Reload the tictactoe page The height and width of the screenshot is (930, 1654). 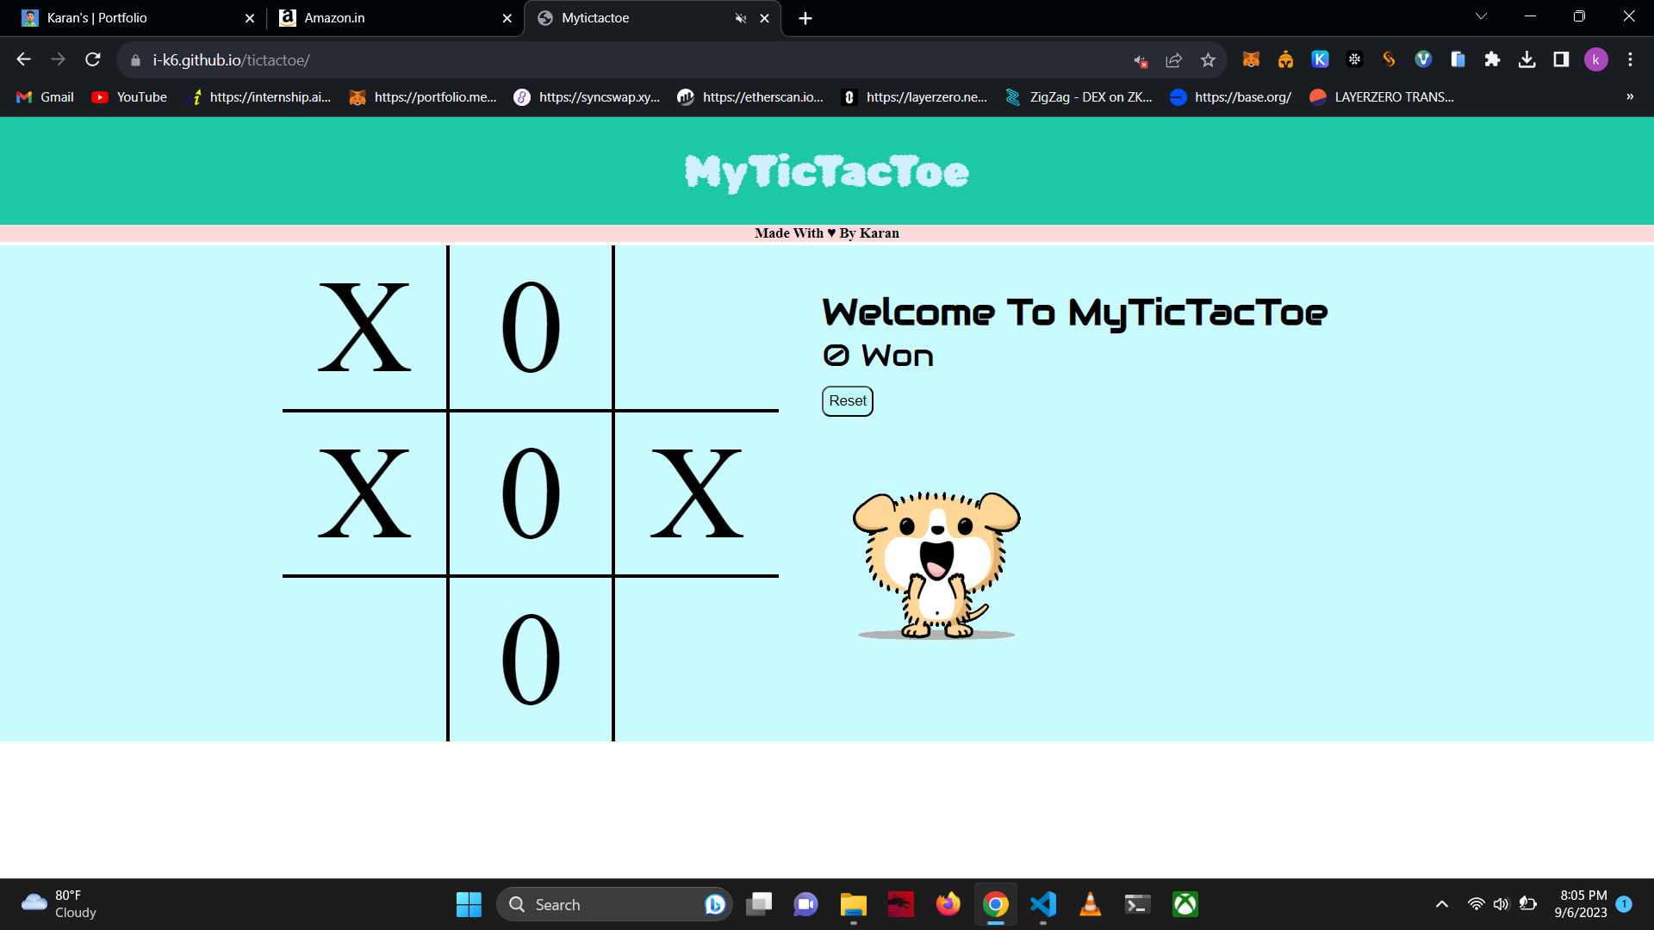[93, 59]
